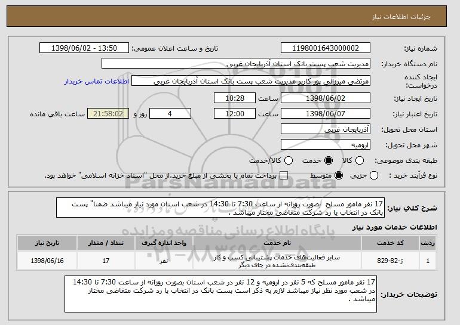Select the جزیی purchase type radio
460x325 pixels.
[374, 175]
